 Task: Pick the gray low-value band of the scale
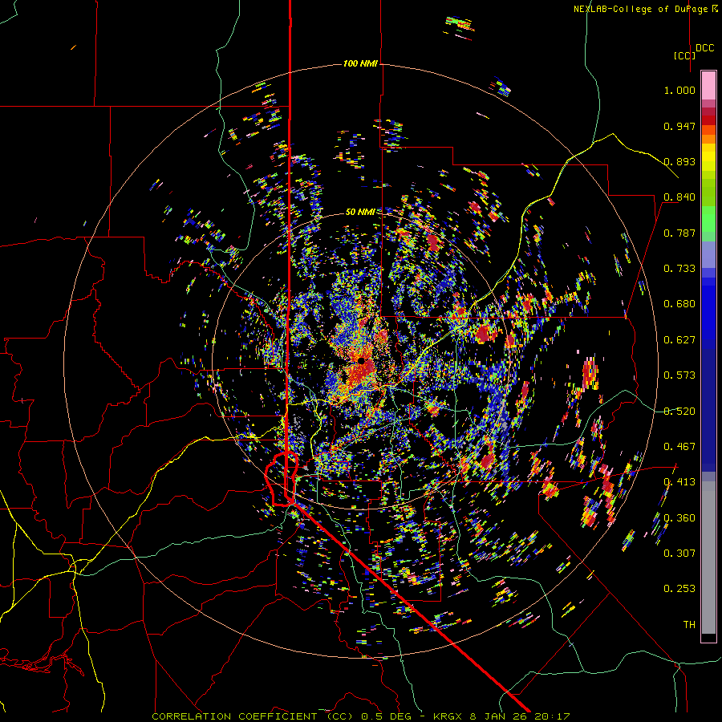[x=708, y=558]
